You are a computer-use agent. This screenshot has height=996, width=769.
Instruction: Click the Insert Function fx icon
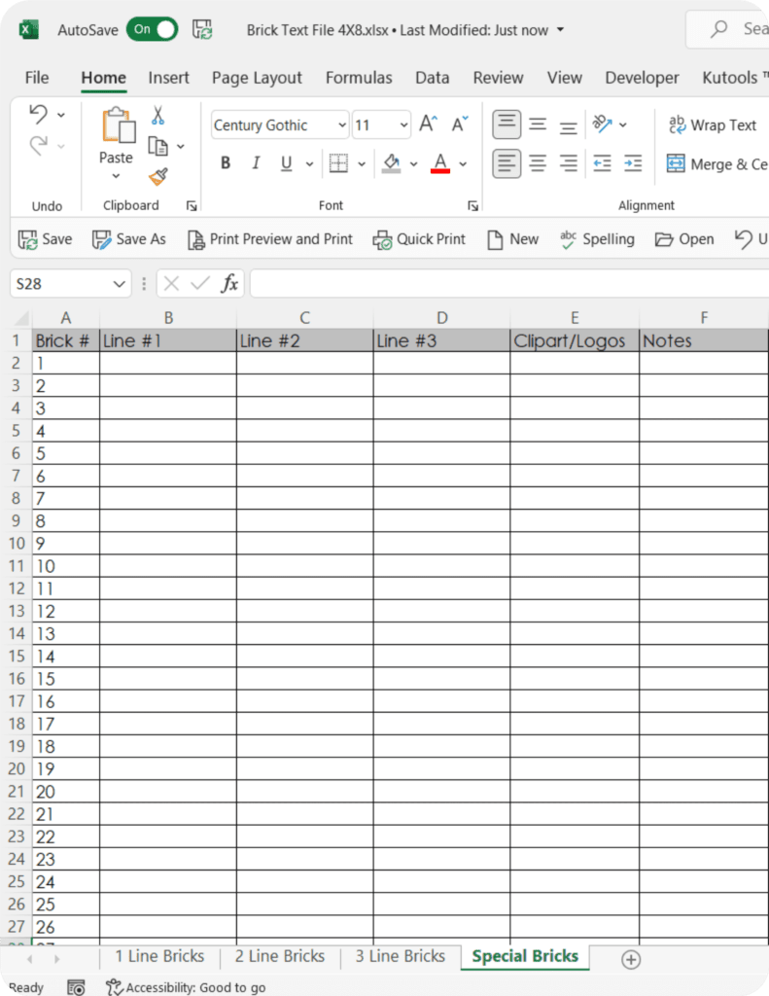[x=229, y=284]
